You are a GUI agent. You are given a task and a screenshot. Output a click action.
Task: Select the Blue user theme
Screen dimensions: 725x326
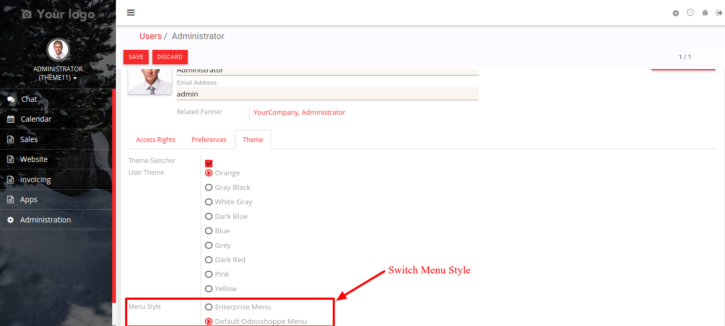click(x=209, y=231)
